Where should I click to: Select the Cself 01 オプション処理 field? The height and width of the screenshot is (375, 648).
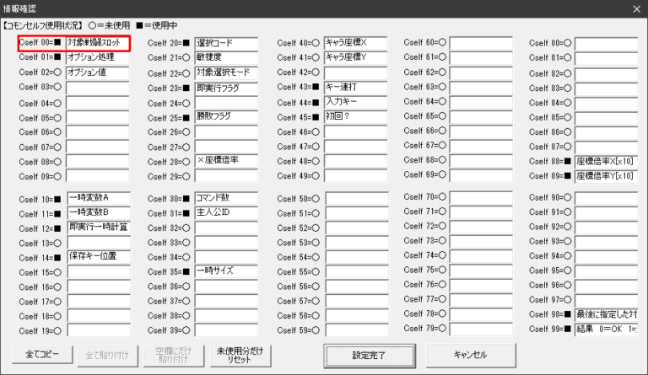(x=97, y=57)
